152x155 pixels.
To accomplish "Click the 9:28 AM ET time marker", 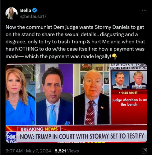I will 128,93.
